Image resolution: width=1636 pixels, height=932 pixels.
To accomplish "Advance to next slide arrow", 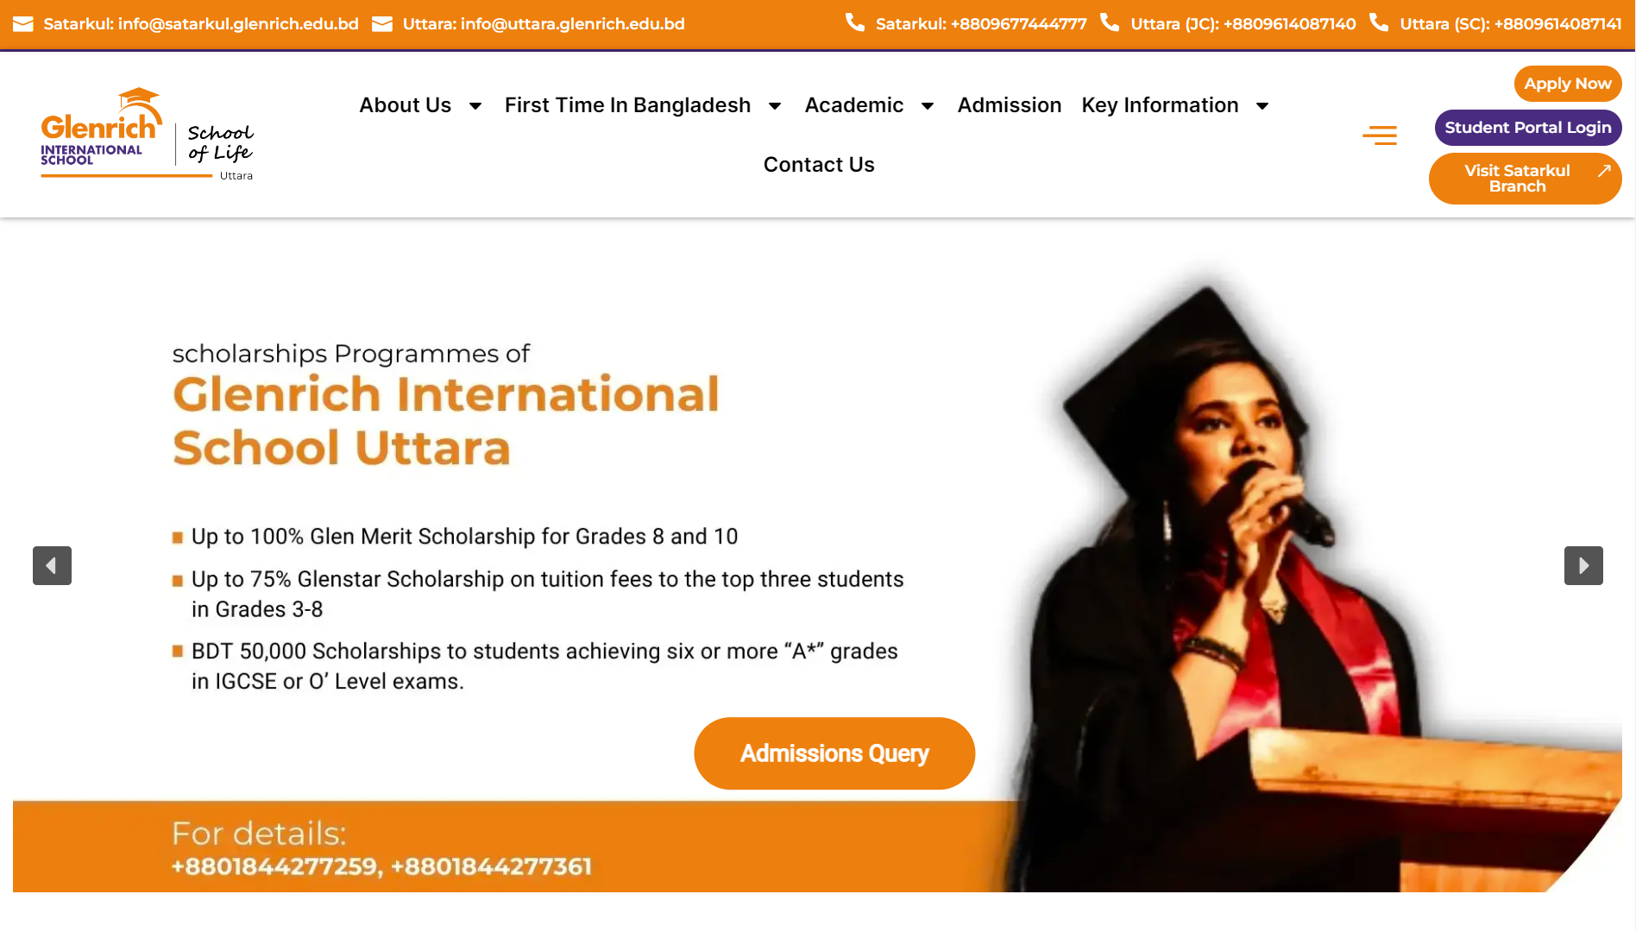I will click(x=1583, y=565).
